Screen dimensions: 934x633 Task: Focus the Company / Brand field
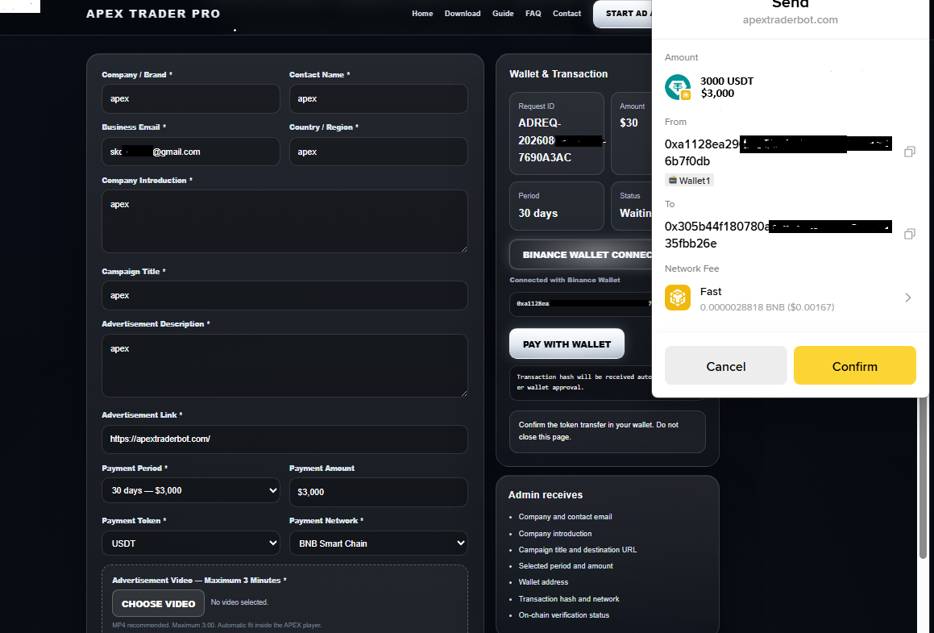(x=191, y=98)
